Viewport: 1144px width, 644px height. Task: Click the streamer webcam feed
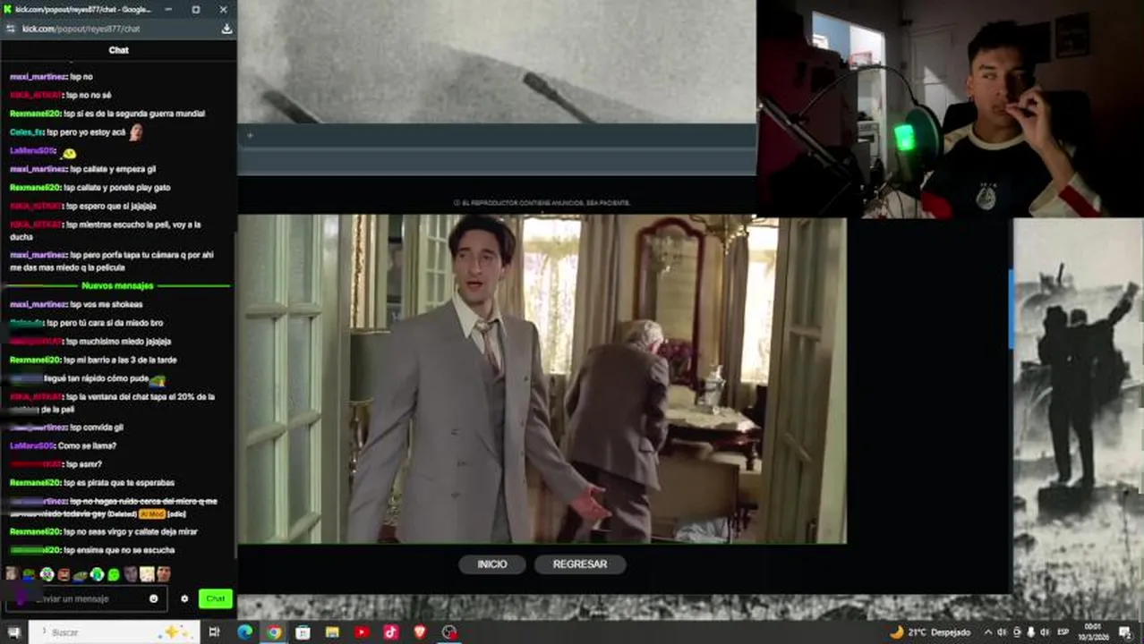coord(950,107)
